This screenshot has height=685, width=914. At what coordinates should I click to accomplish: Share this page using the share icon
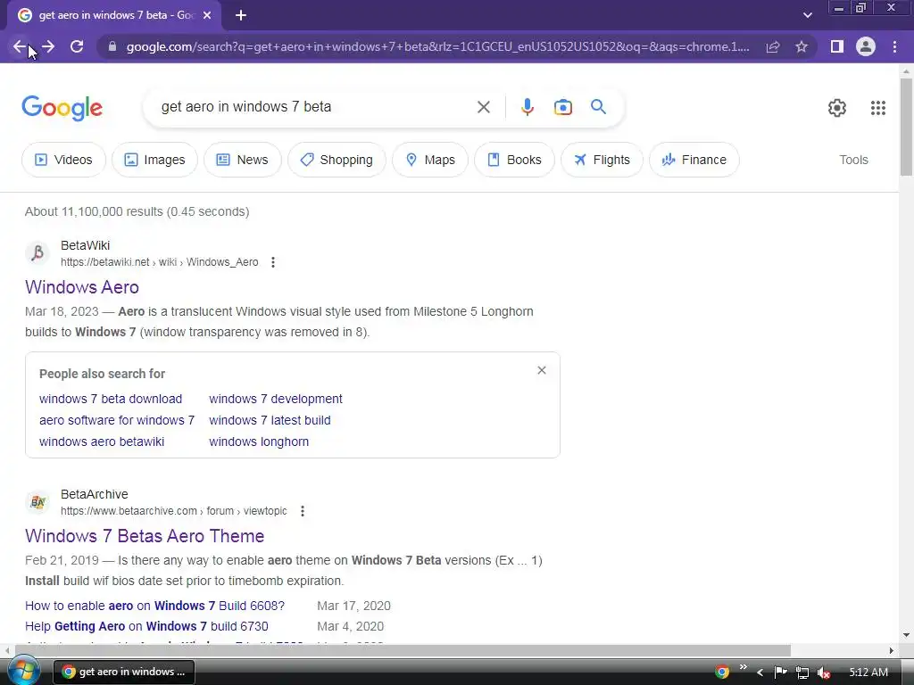click(773, 46)
